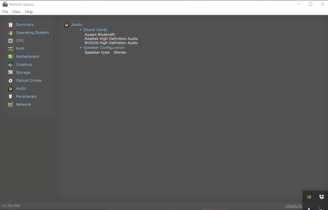328x210 pixels.
Task: Select the CPU chip icon in sidebar
Action: pos(11,41)
